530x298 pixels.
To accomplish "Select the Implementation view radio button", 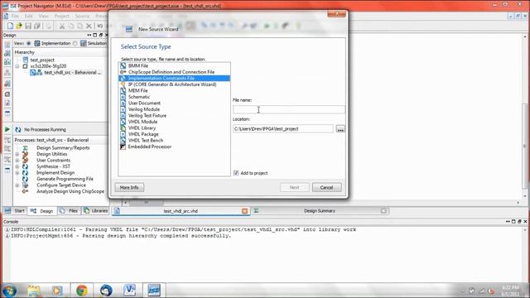I will pyautogui.click(x=29, y=43).
